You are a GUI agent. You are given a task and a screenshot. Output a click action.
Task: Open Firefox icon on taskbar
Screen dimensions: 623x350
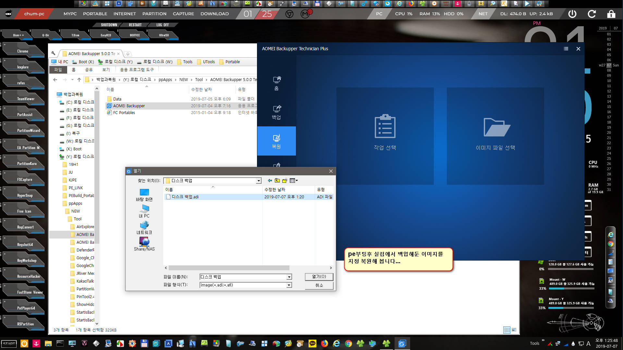(324, 344)
